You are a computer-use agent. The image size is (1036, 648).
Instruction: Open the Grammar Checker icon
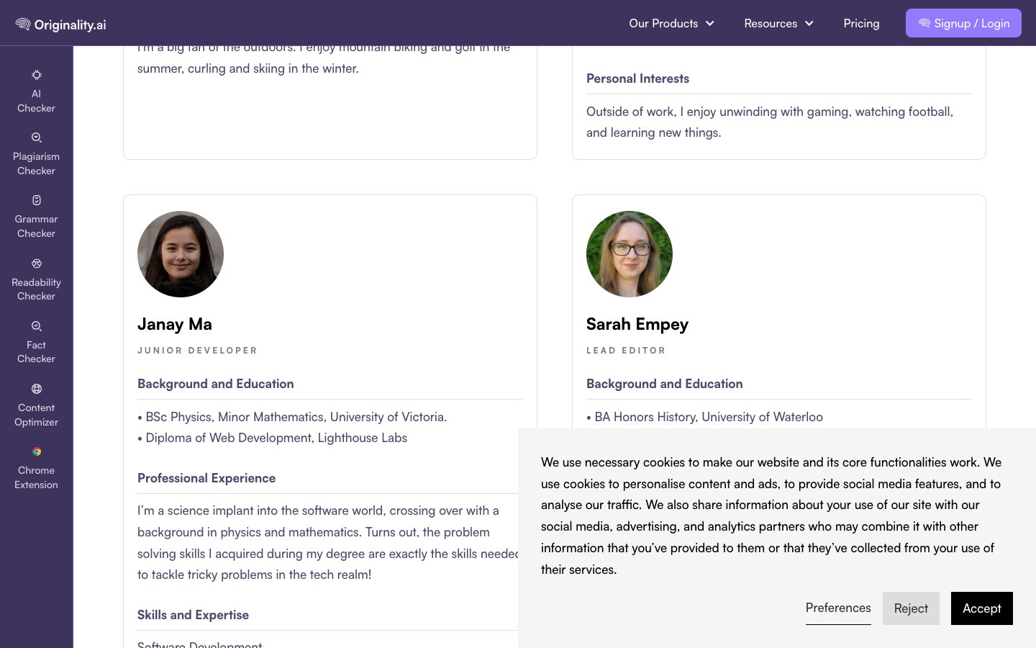click(37, 200)
